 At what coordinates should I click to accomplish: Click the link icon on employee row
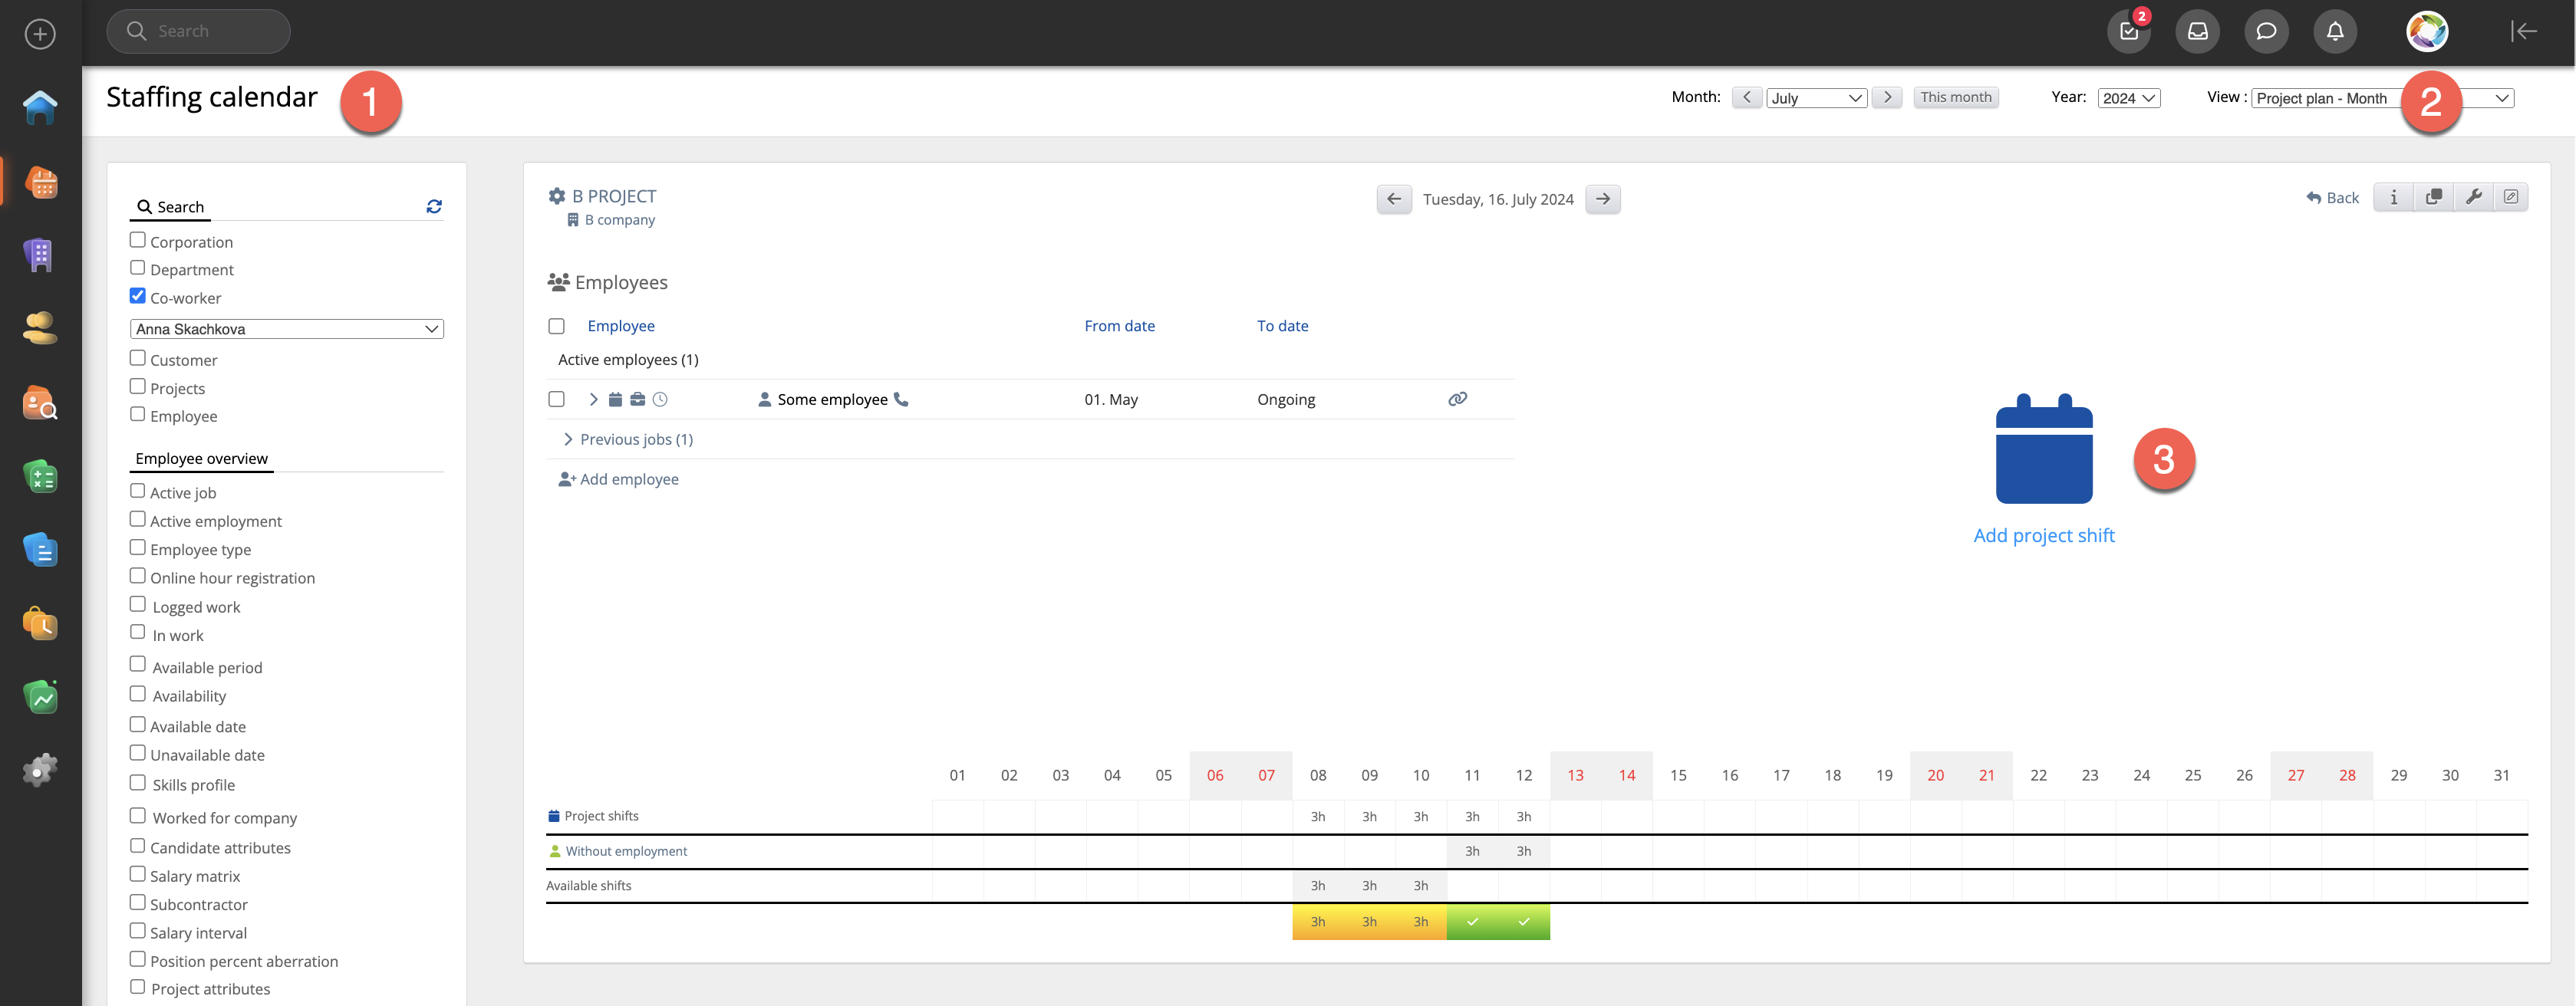1457,399
